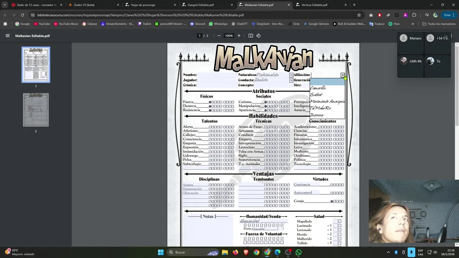The image size is (459, 258).
Task: Open the Conducta dropdown arrow
Action: (x=291, y=80)
